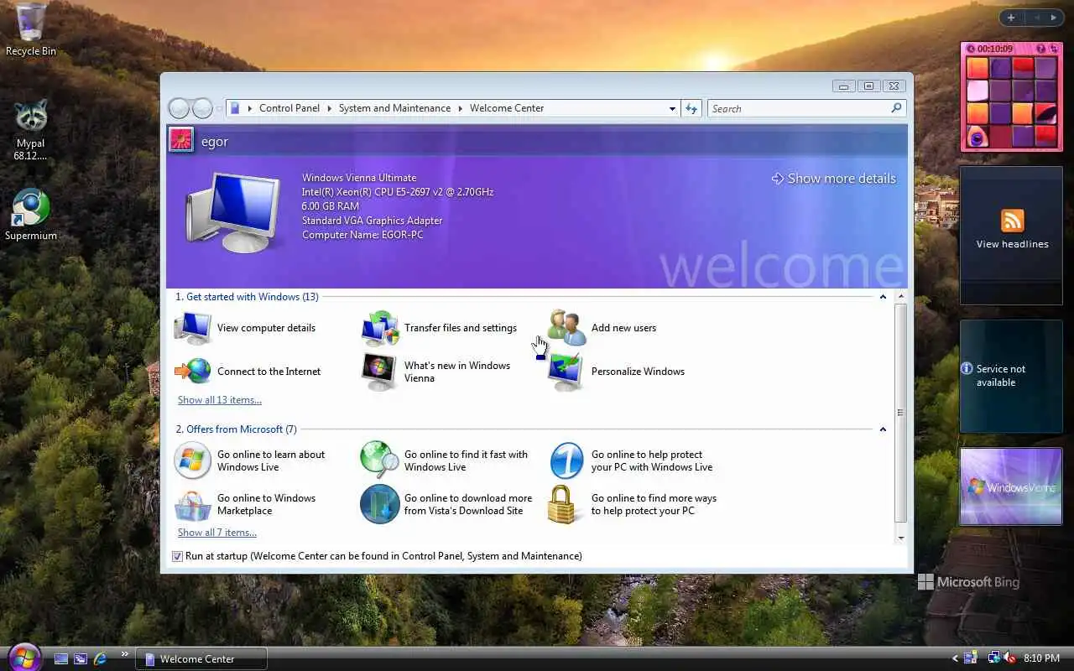Viewport: 1074px width, 671px height.
Task: Click the Computer Name: EGOR-PC text
Action: point(362,235)
